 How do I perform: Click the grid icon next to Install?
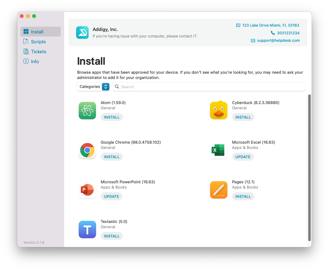point(26,32)
